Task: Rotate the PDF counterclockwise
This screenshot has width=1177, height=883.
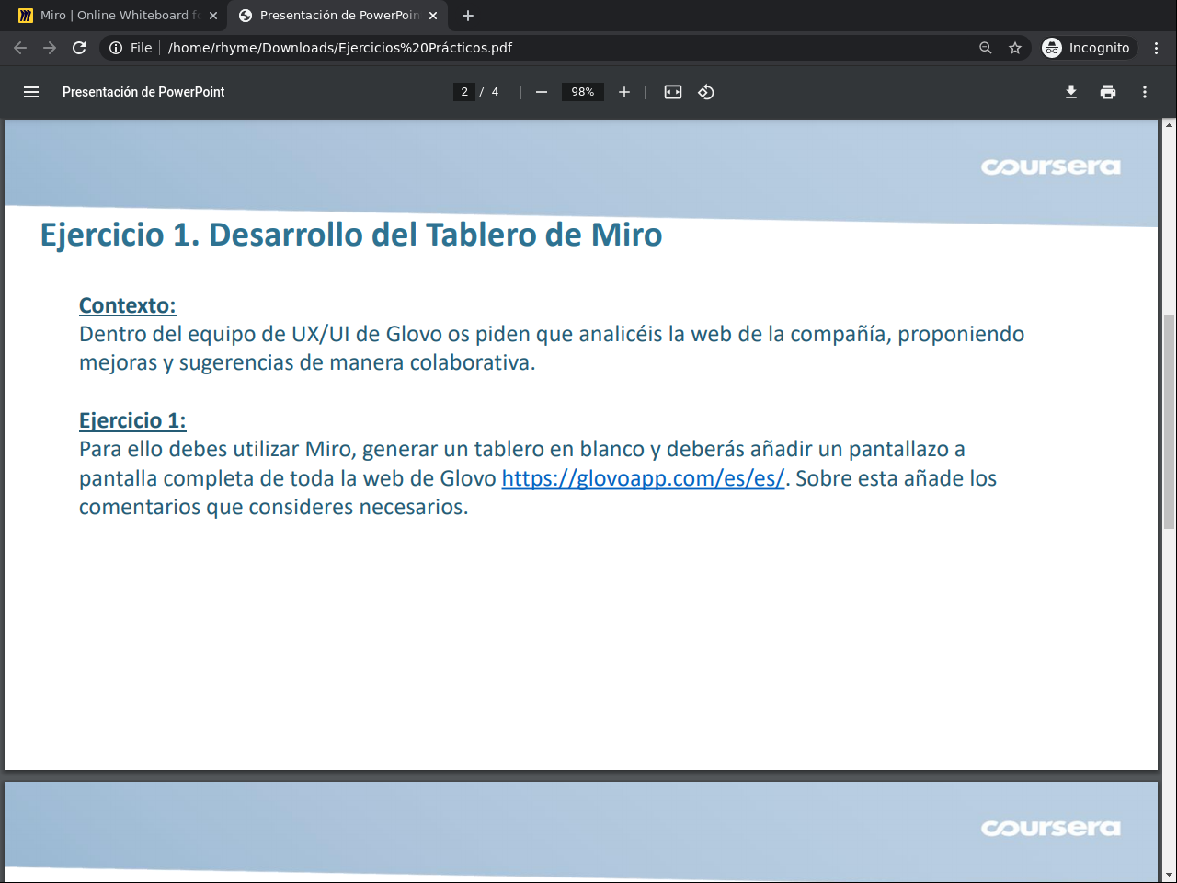Action: [x=706, y=92]
